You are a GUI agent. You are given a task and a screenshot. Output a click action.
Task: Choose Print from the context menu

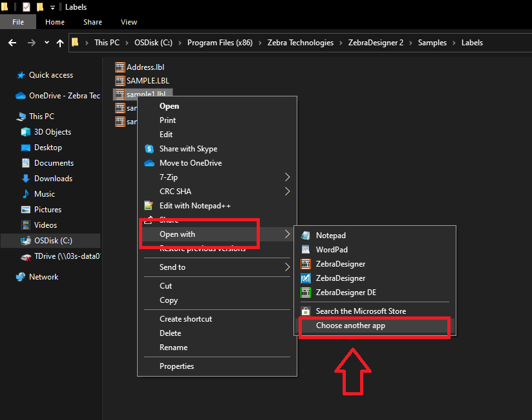point(167,120)
